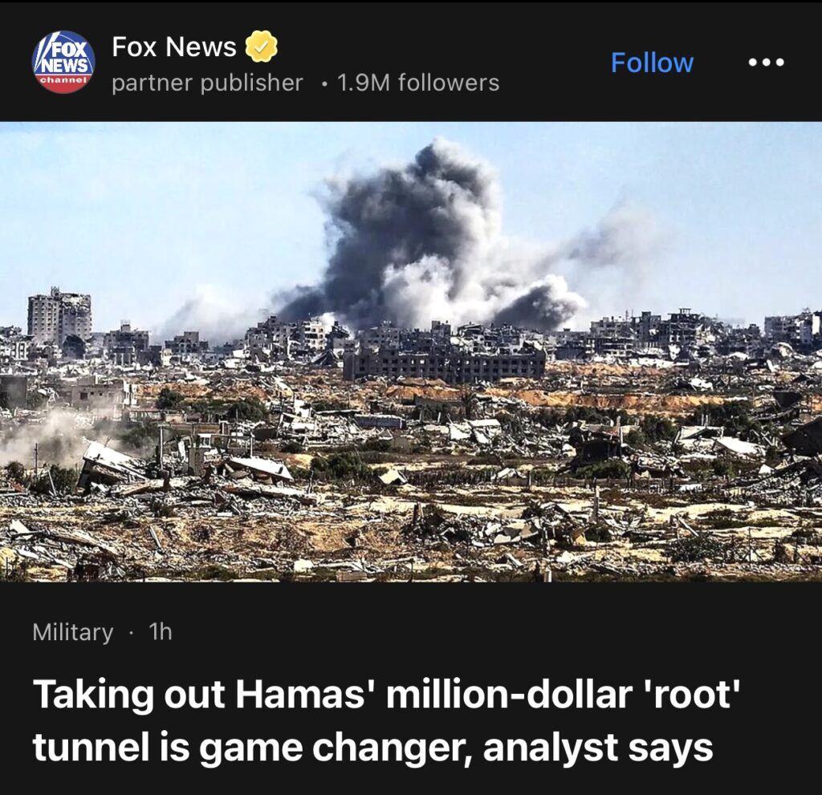This screenshot has height=795, width=822.
Task: Click the tall damaged building at photo's left
Action: coord(59,317)
